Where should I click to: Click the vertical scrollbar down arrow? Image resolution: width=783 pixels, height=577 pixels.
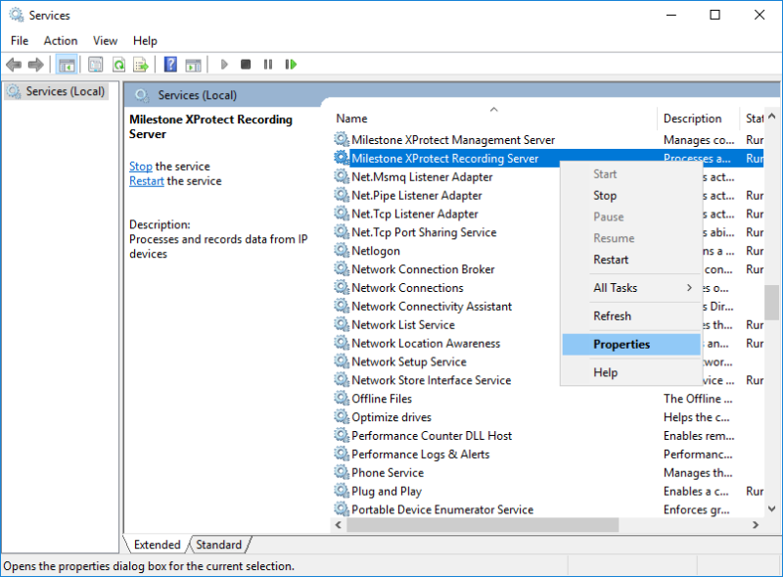(x=771, y=509)
